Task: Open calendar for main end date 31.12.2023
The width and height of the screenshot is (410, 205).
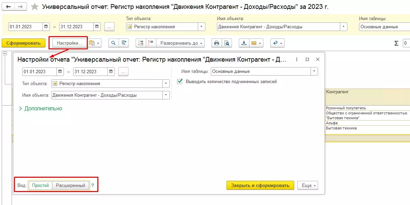Action: pyautogui.click(x=97, y=27)
